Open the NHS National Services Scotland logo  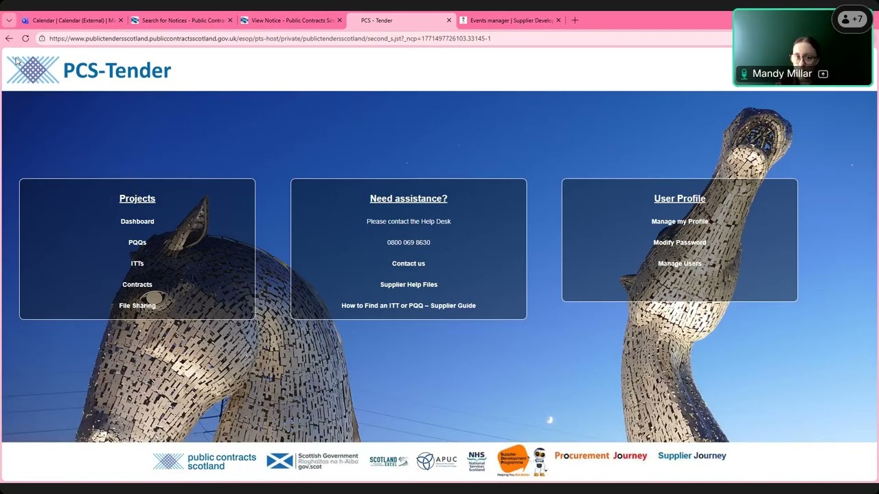point(477,461)
